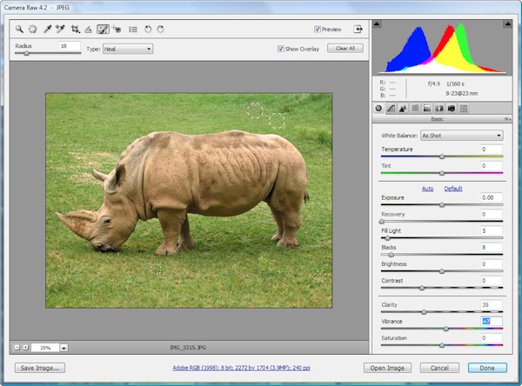Zoom out with the minus button
522x386 pixels.
point(17,348)
